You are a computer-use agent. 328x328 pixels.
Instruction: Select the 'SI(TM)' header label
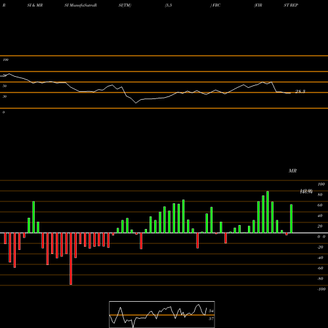click(125, 5)
